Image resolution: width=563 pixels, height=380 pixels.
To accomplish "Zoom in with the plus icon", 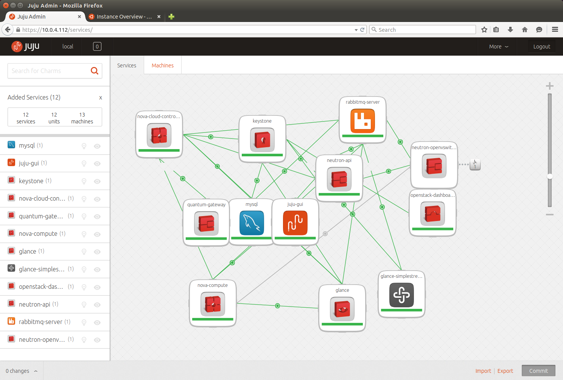I will [x=550, y=86].
